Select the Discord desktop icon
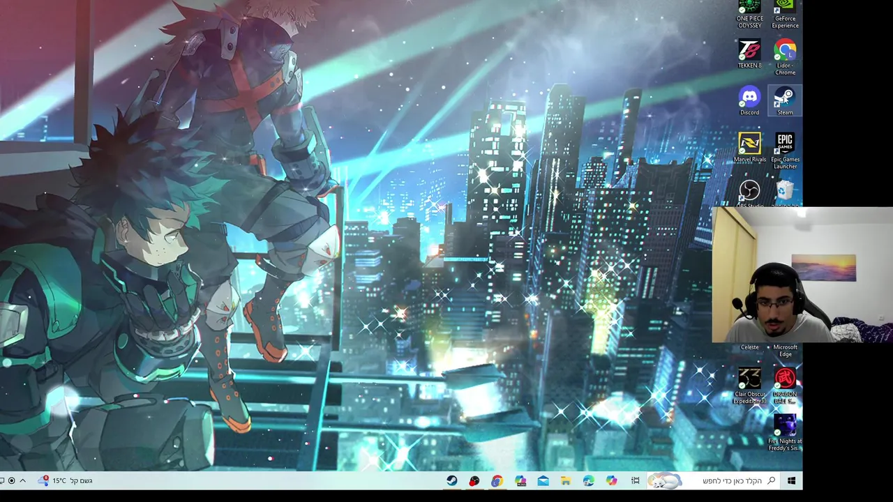 pos(749,101)
